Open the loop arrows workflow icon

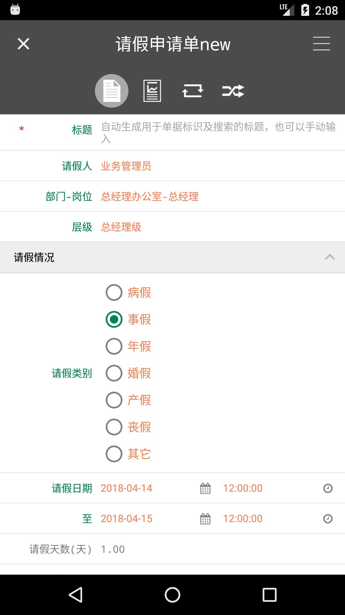click(193, 91)
